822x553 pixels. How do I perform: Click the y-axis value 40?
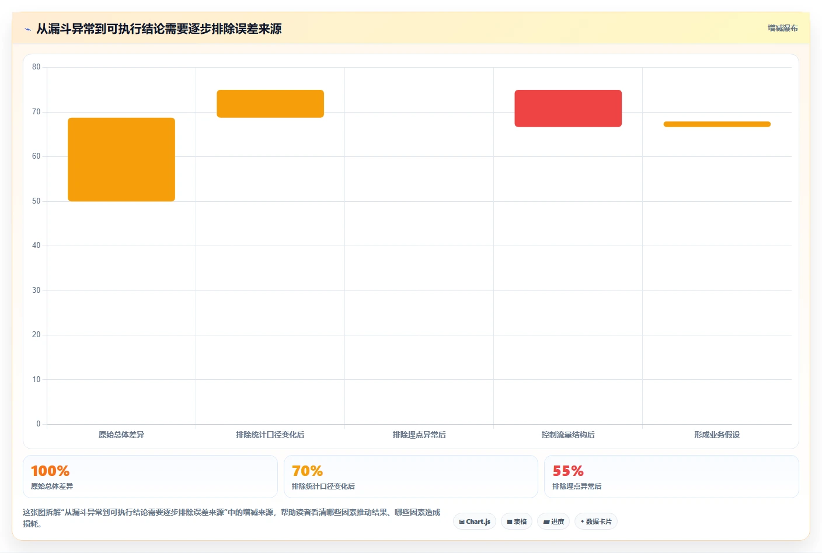[36, 246]
